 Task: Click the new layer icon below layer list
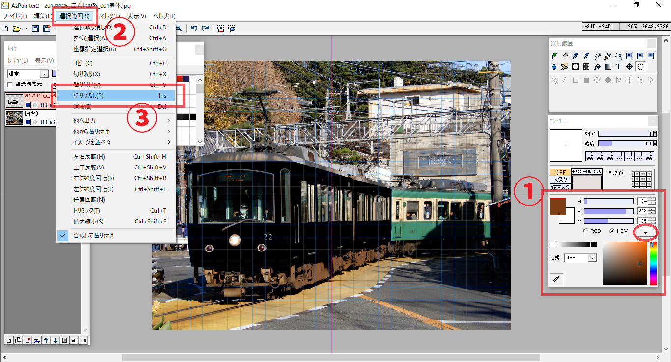pos(9,340)
